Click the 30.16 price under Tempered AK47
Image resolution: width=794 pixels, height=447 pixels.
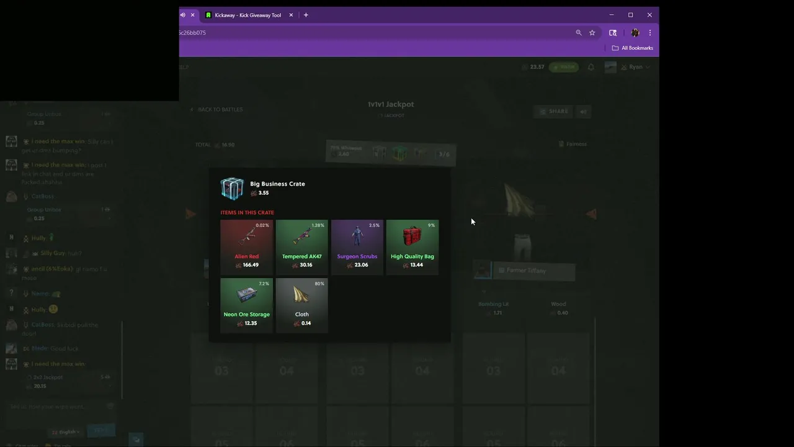(x=302, y=265)
